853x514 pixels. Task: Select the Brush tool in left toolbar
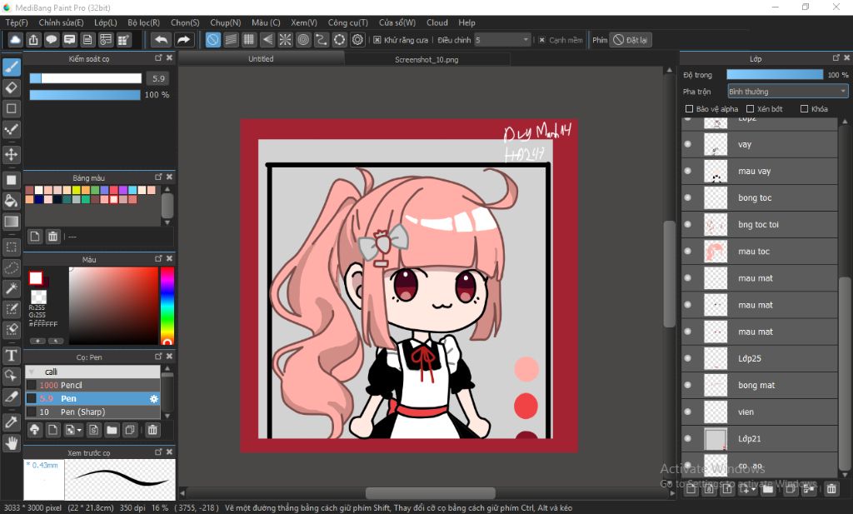click(12, 67)
